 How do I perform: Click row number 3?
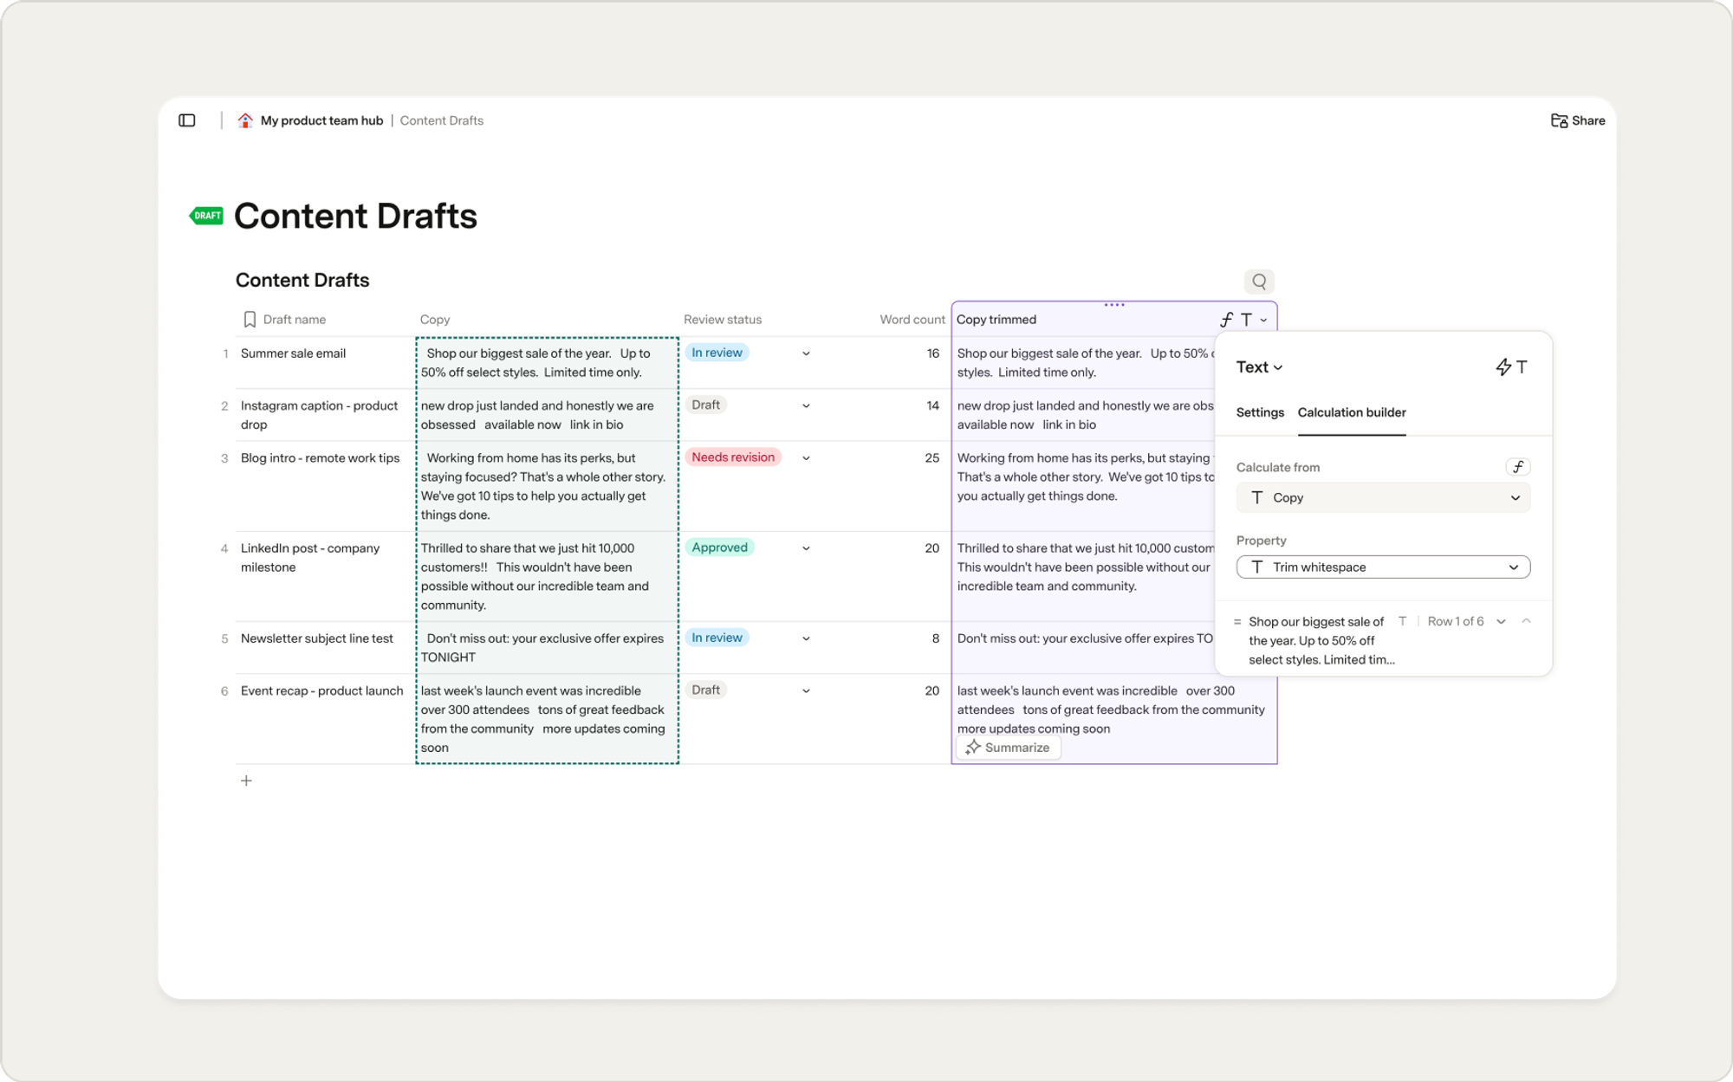point(224,458)
